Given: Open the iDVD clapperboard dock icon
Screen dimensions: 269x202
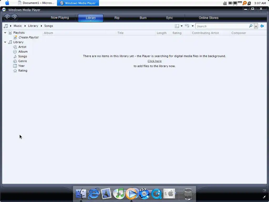Looking at the screenshot, I should pyautogui.click(x=144, y=194).
